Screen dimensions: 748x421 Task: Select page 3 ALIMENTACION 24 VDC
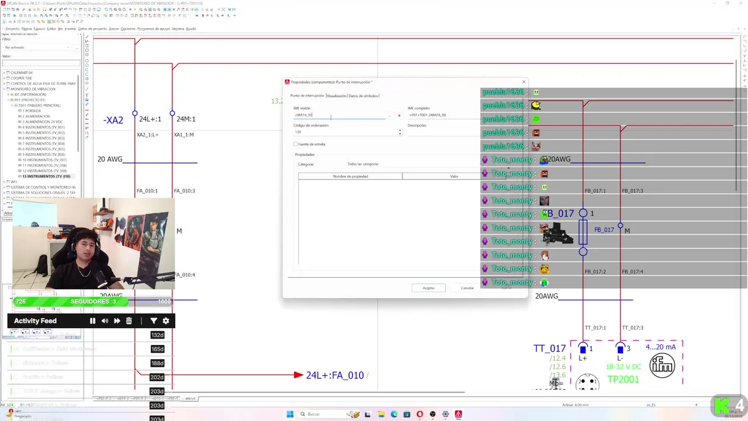click(40, 122)
